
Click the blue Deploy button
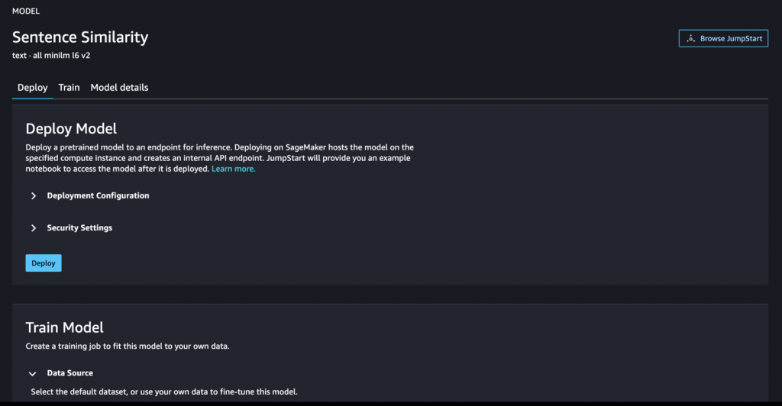pos(44,263)
